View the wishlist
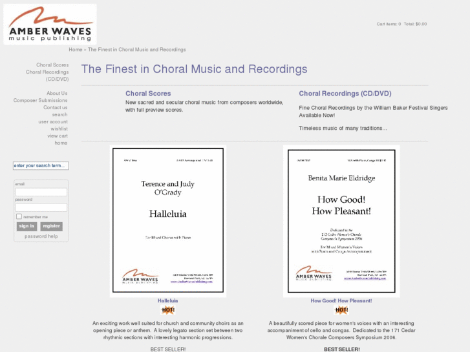The width and height of the screenshot is (470, 352). pos(59,129)
